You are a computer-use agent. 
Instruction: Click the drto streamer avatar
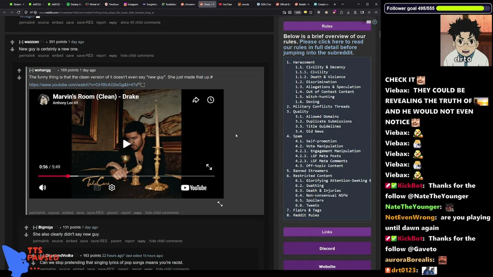[x=466, y=40]
